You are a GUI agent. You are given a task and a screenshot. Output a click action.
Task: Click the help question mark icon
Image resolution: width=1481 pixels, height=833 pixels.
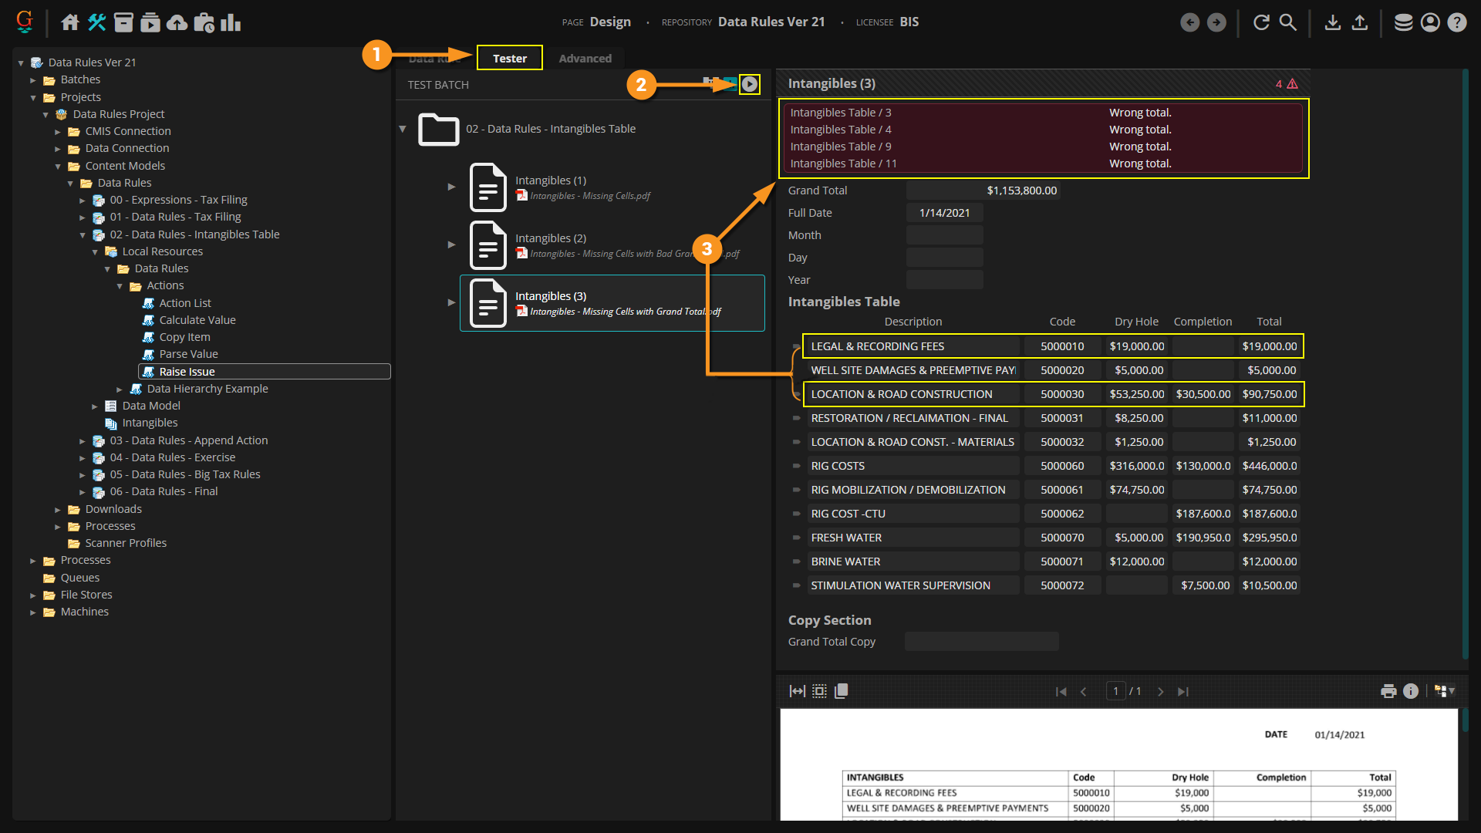pos(1456,22)
